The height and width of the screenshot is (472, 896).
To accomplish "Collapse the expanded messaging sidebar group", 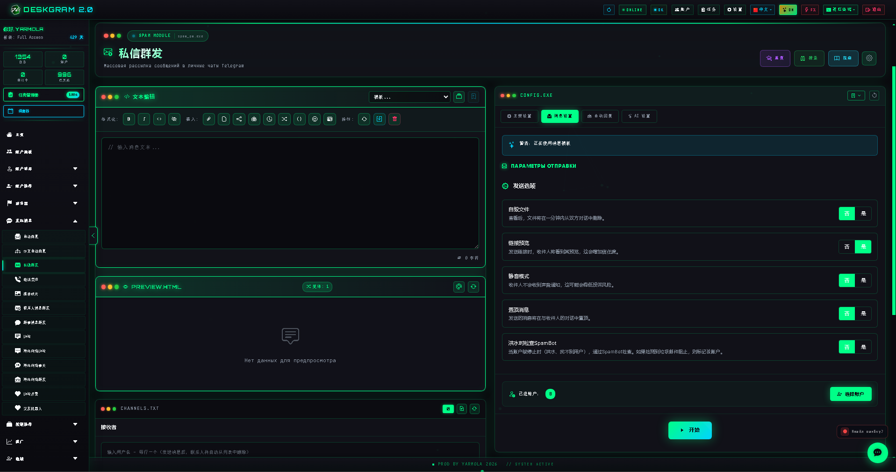I will 43,221.
